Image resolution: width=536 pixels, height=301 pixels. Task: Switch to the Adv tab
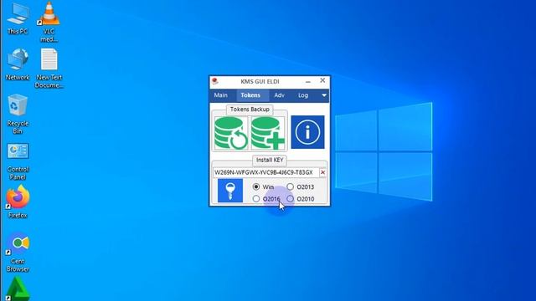[x=279, y=95]
